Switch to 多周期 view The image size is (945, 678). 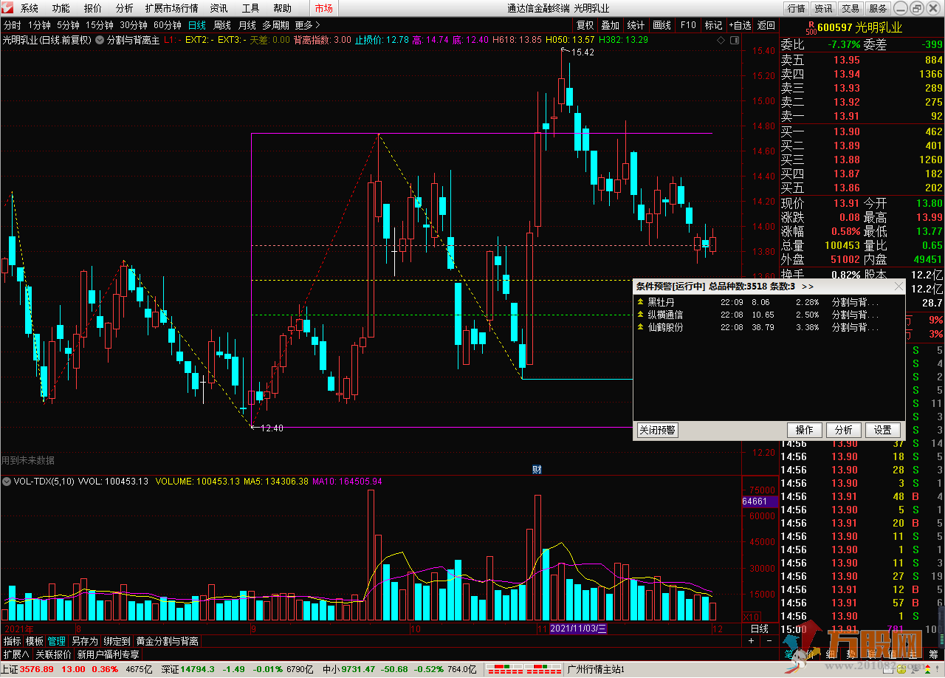click(275, 25)
